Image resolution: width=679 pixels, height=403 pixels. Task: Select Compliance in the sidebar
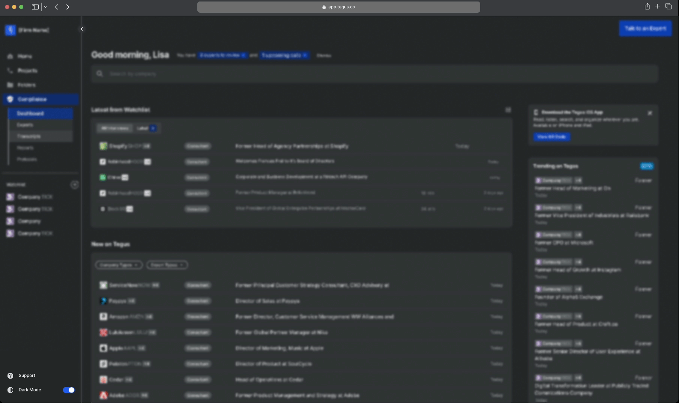[41, 99]
